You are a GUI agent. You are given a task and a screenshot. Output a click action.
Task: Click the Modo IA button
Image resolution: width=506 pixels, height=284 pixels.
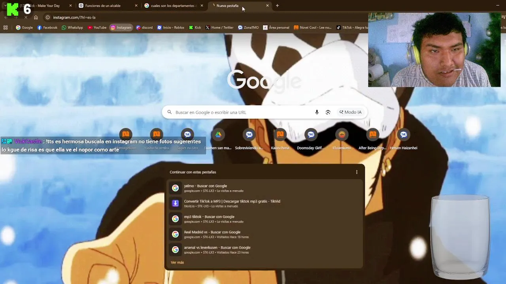pyautogui.click(x=350, y=112)
